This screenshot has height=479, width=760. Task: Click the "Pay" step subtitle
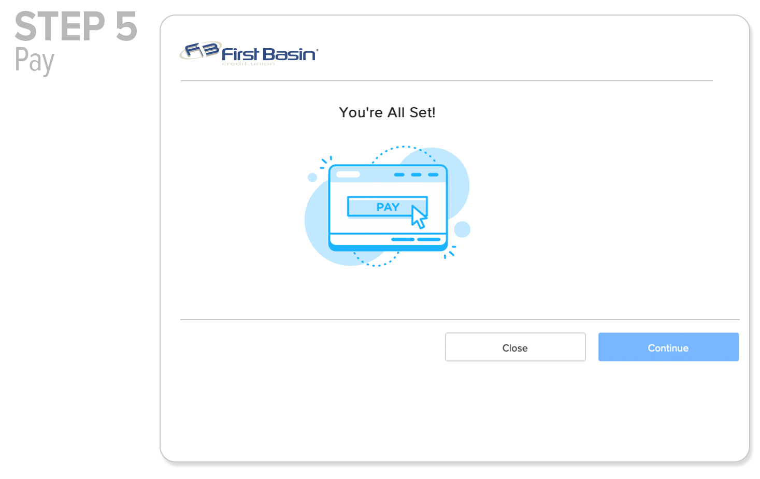(x=34, y=61)
